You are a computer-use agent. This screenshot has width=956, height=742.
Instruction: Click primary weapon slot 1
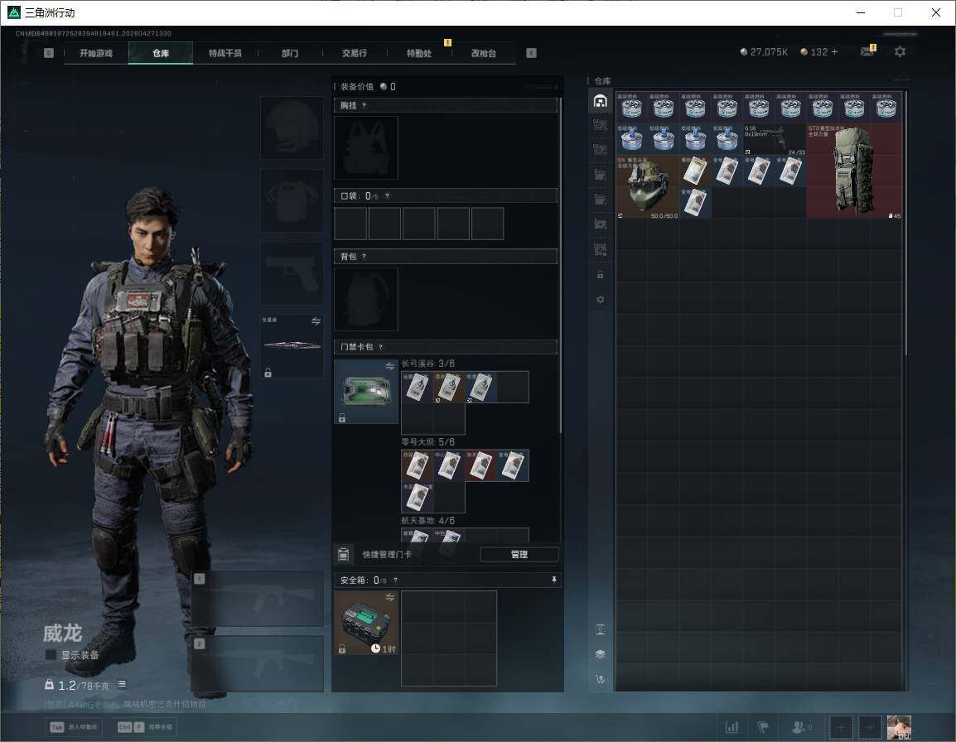point(258,598)
